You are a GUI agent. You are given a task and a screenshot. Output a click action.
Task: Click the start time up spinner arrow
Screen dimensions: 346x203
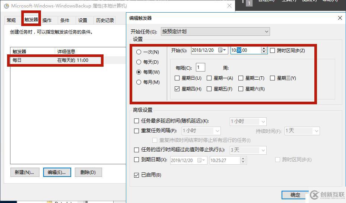(264, 48)
